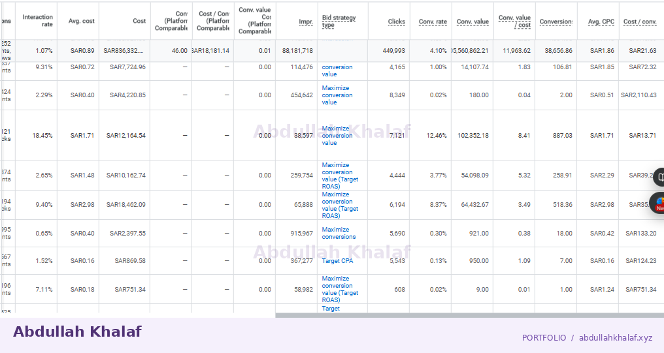Screen dimensions: 664x353
Task: Click the 46.00 platform comparable conversions cell
Action: point(180,51)
